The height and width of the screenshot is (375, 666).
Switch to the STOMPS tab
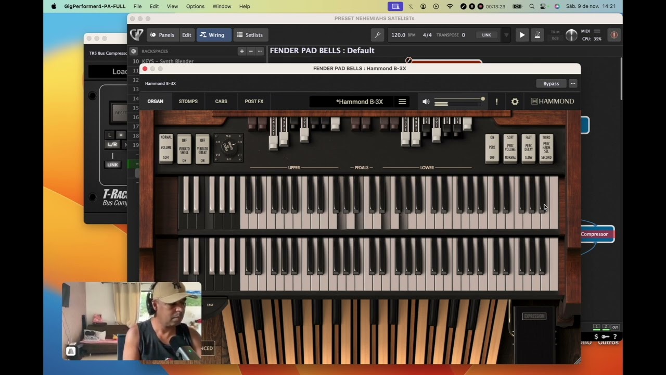coord(188,101)
